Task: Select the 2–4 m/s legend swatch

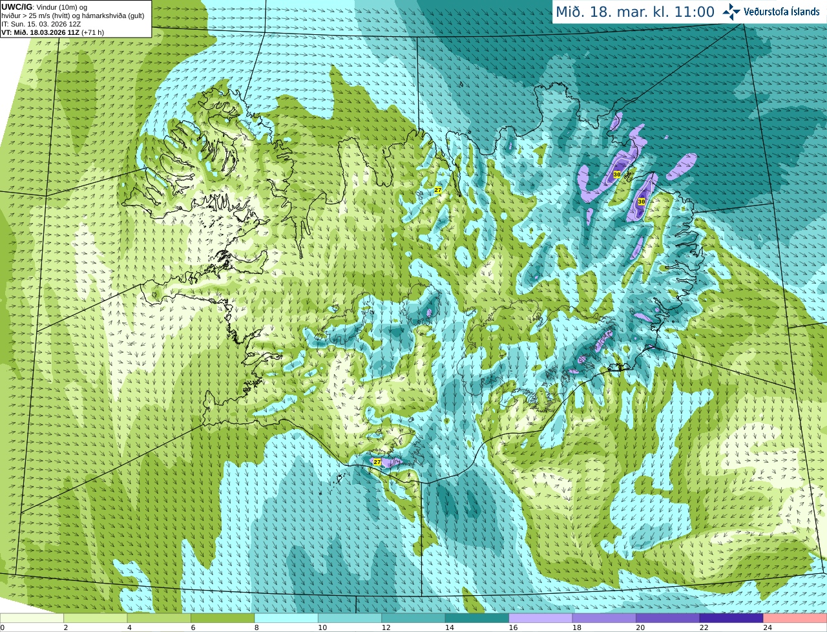Action: pos(96,618)
